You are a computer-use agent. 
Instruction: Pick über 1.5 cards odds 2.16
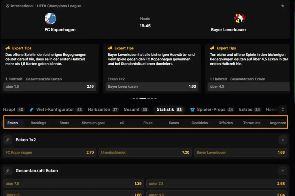point(50,87)
